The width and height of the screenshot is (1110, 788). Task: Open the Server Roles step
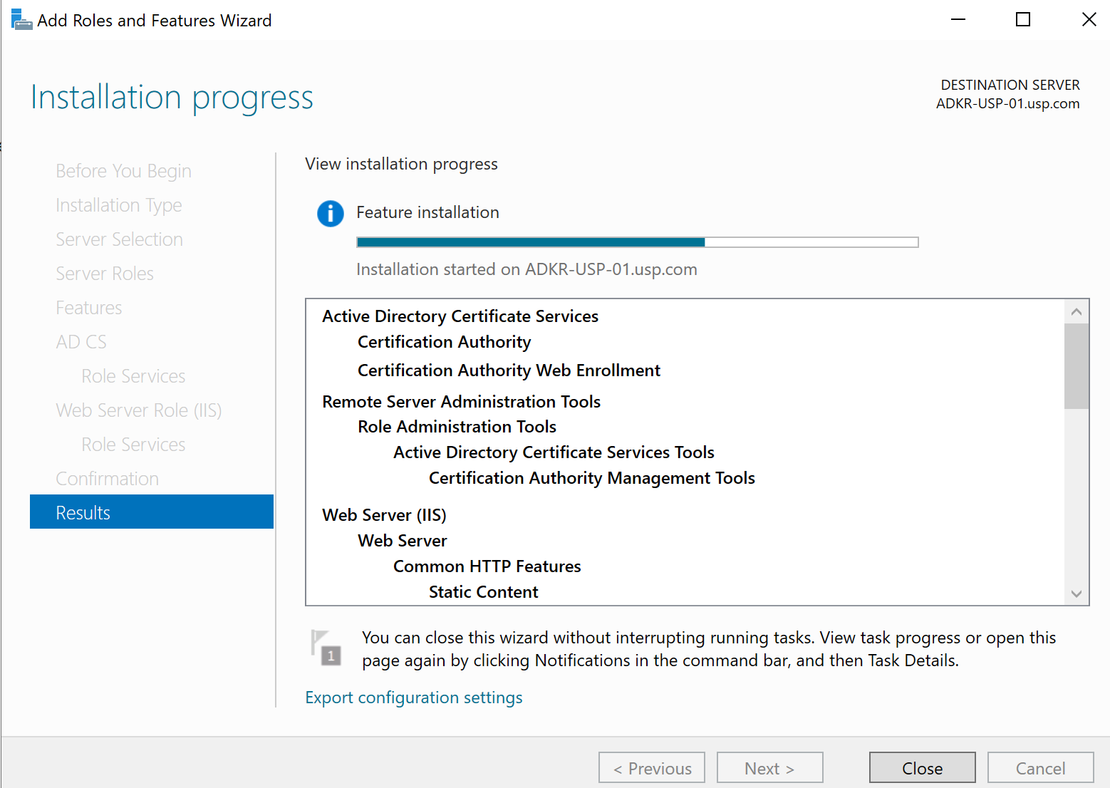(x=105, y=274)
